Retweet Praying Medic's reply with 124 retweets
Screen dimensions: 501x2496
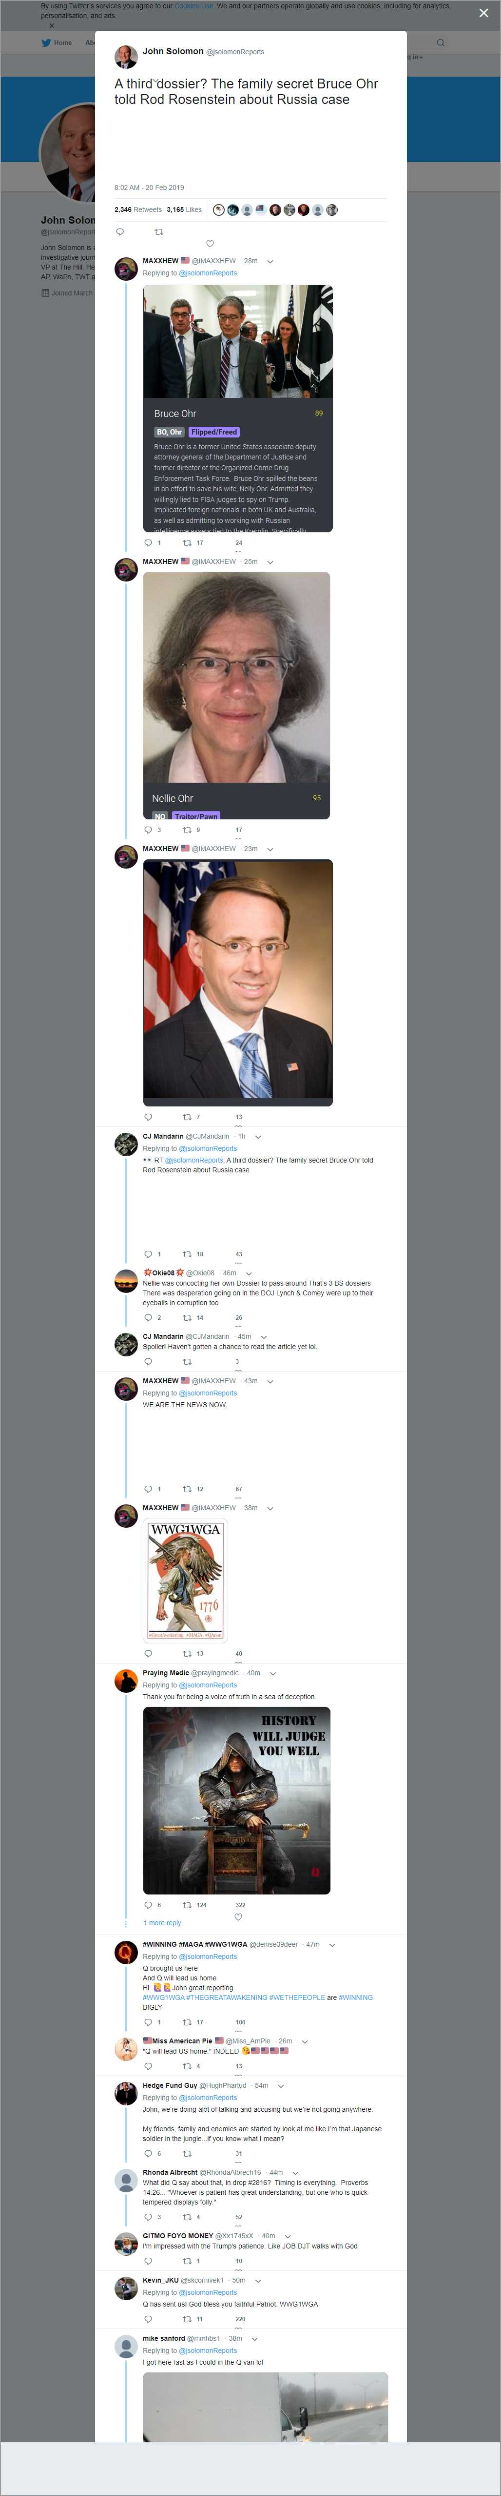[x=188, y=1905]
